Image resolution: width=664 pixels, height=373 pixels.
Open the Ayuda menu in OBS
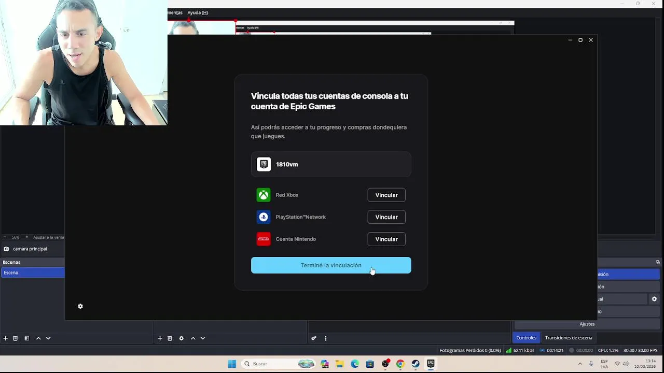(x=198, y=12)
